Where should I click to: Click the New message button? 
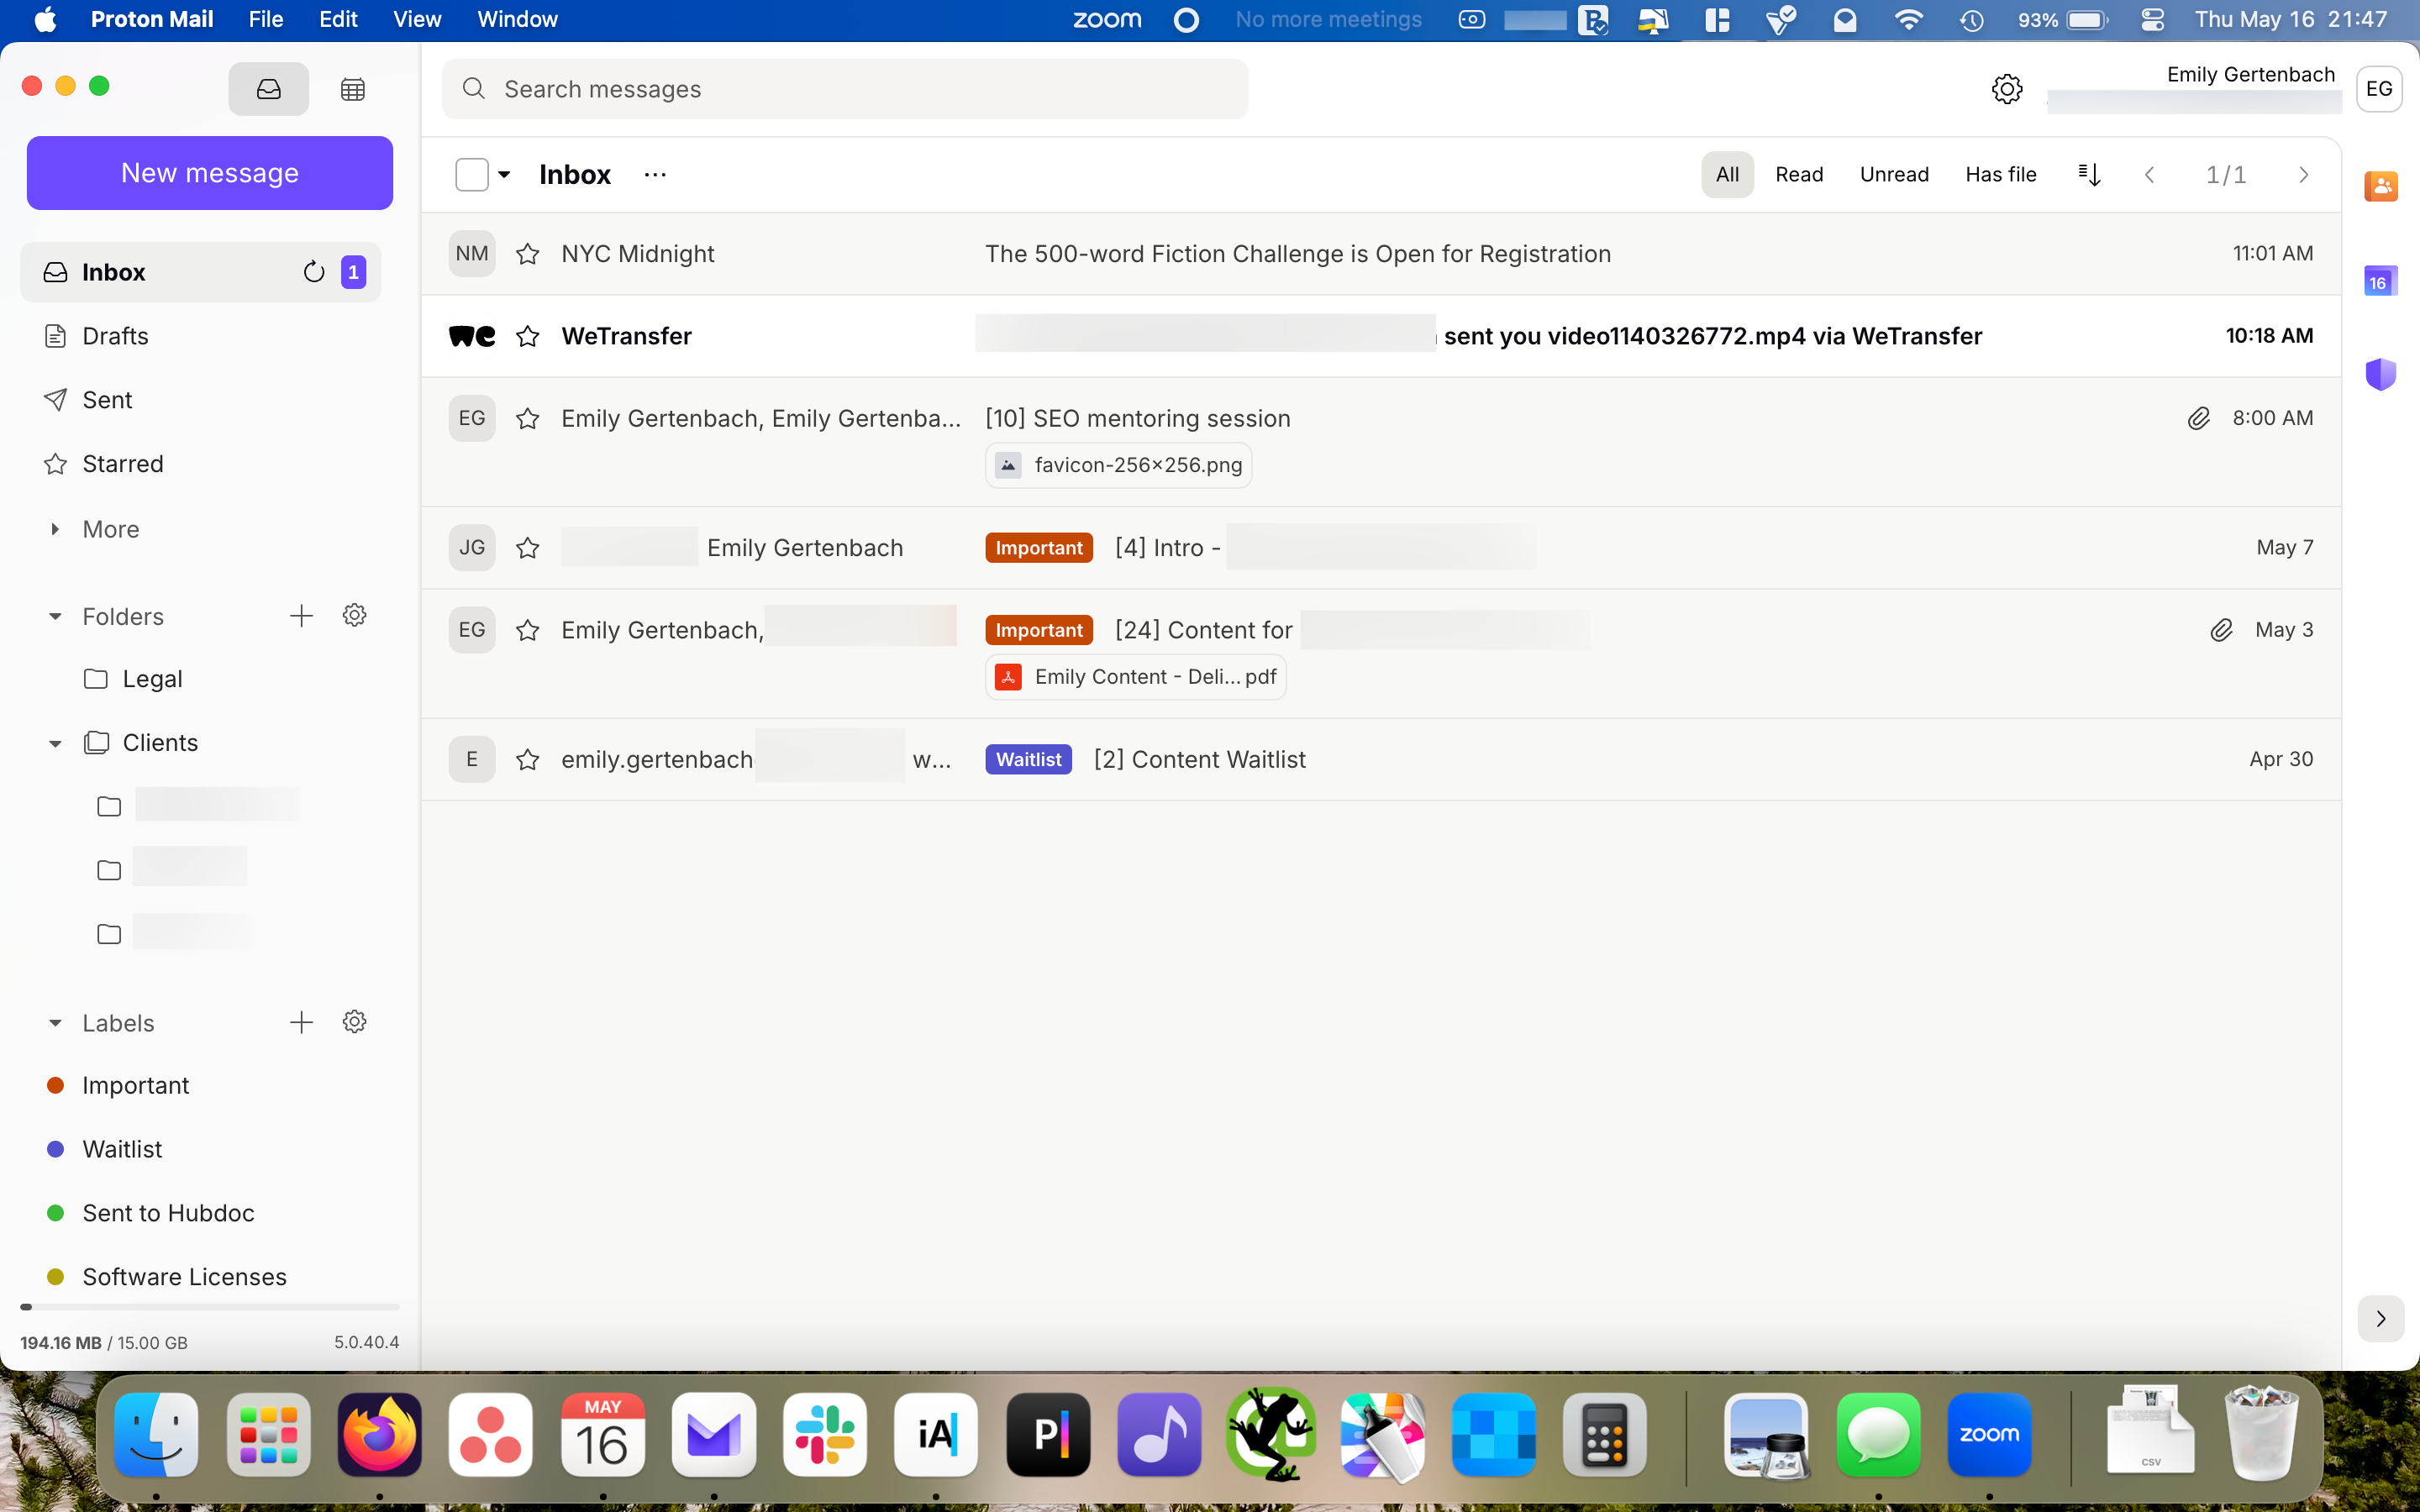pyautogui.click(x=209, y=173)
